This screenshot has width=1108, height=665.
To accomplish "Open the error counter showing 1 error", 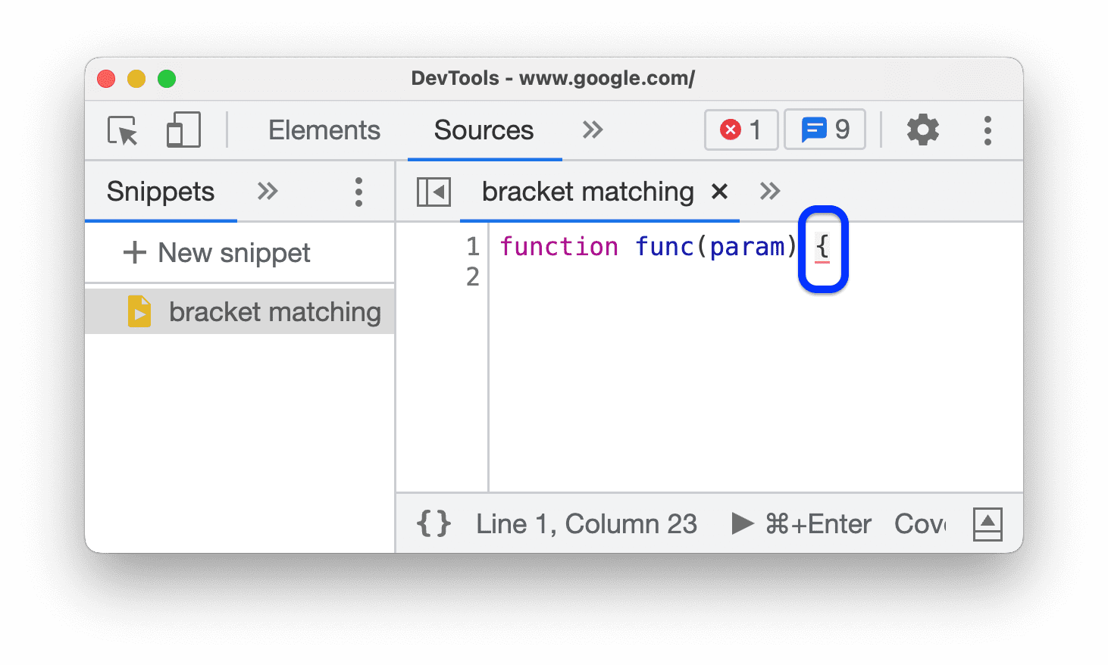I will 740,130.
